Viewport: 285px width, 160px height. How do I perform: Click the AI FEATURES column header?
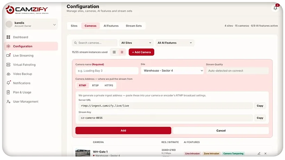(192, 142)
